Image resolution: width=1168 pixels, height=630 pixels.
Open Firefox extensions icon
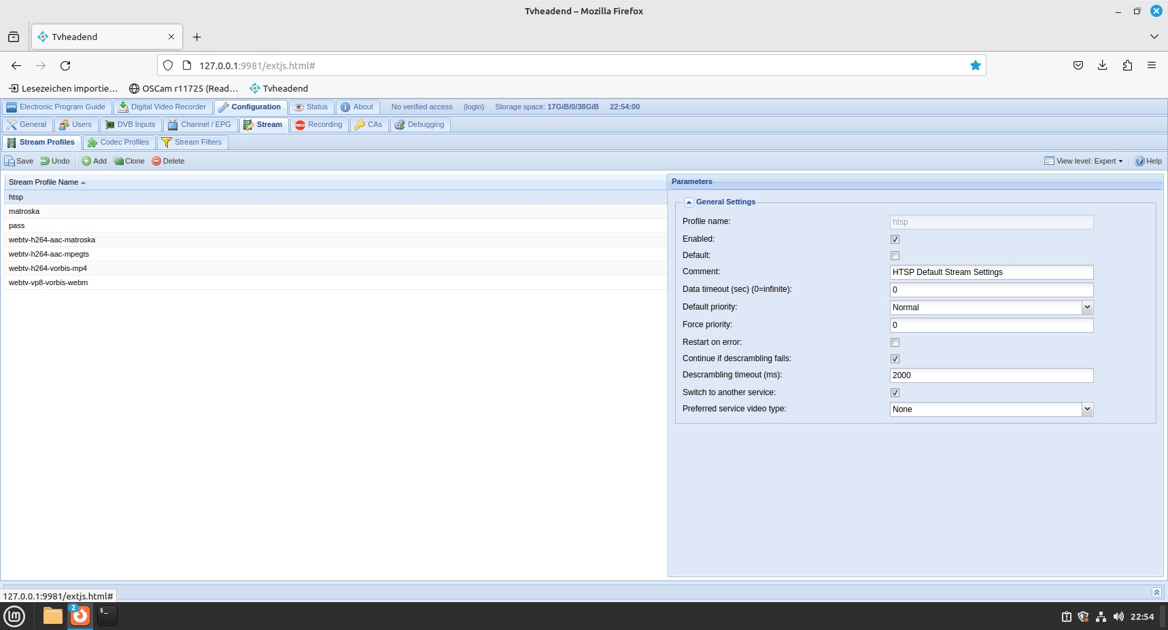tap(1127, 66)
